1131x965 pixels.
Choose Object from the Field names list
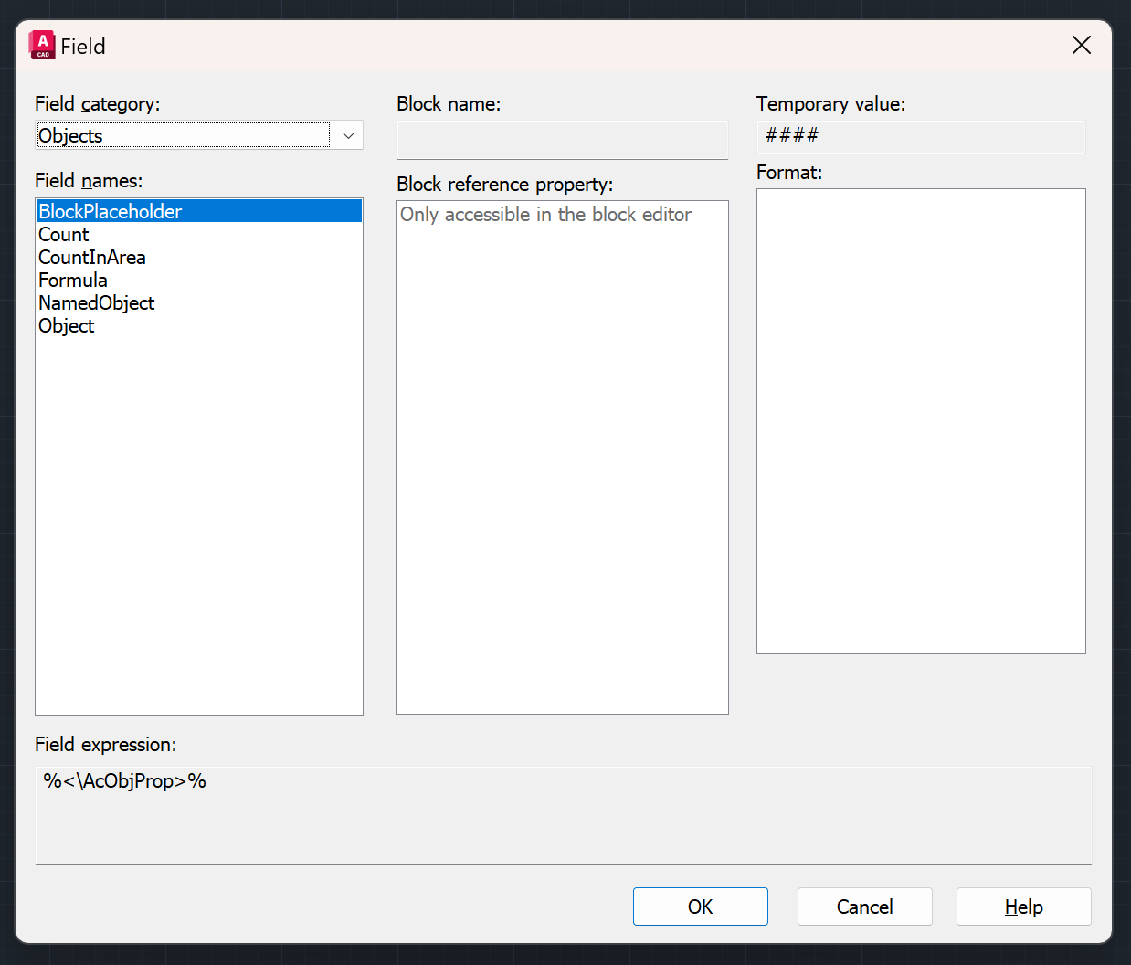[67, 326]
